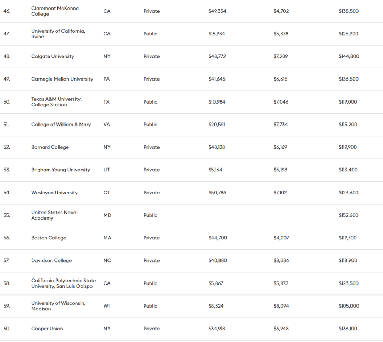Open the Boston College entry

pos(49,238)
